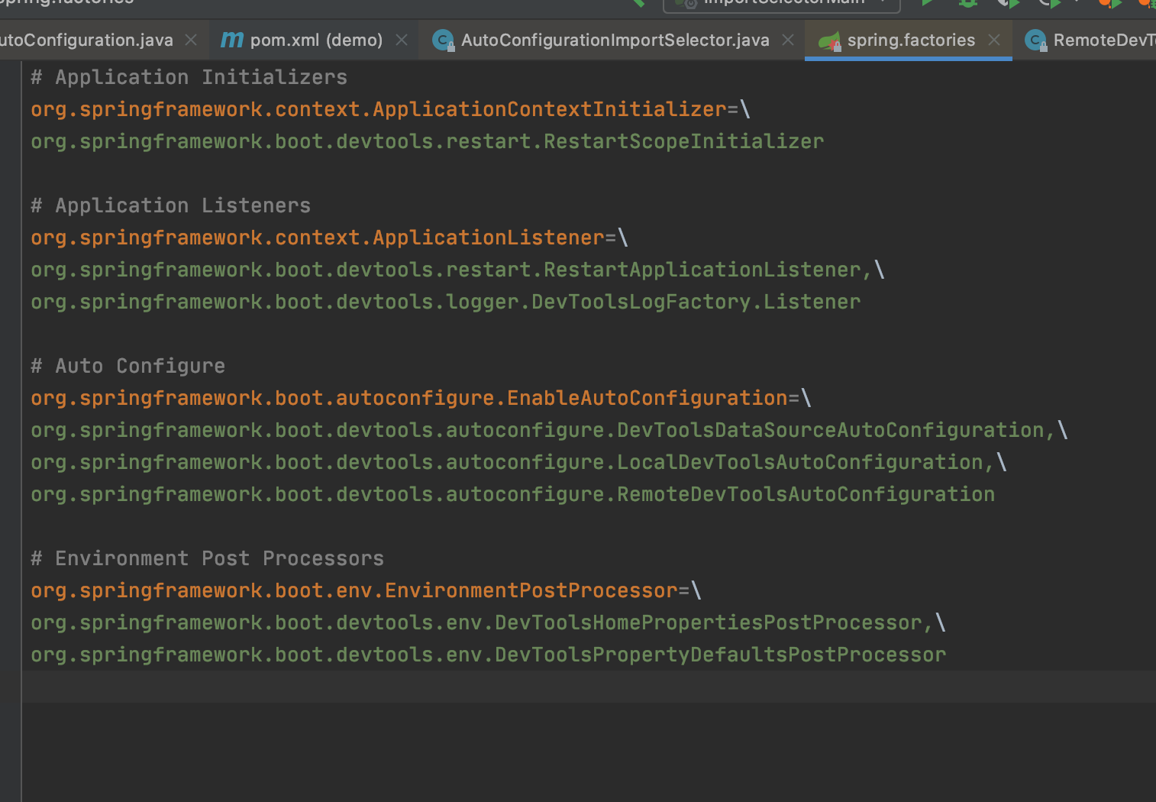The height and width of the screenshot is (802, 1156).
Task: Click the DevToolsLogFactory.Listener value line
Action: coord(446,302)
